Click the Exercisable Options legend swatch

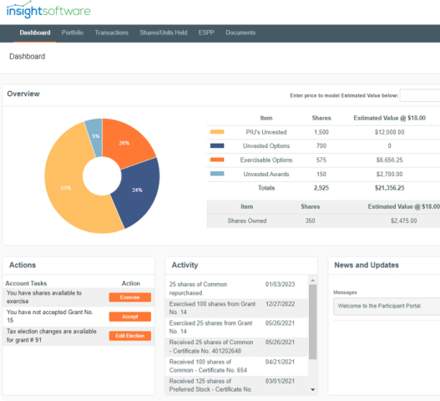[217, 160]
